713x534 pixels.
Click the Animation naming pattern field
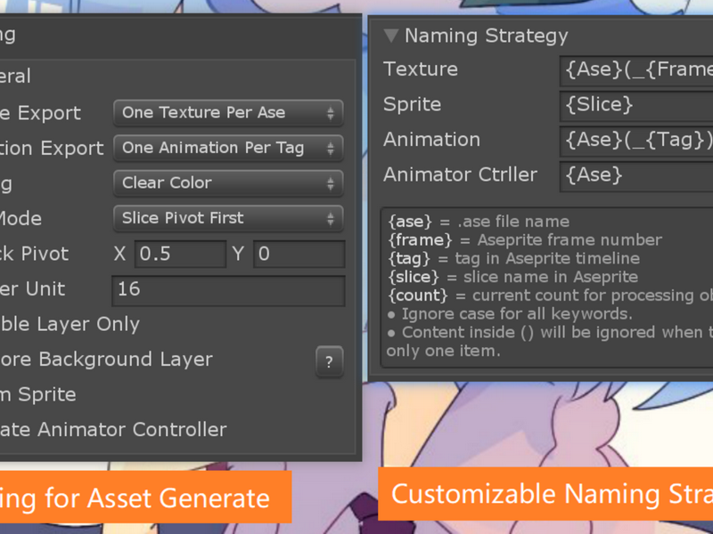tap(636, 141)
